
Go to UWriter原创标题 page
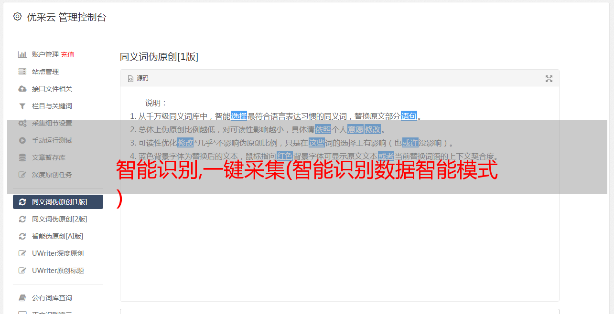58,271
